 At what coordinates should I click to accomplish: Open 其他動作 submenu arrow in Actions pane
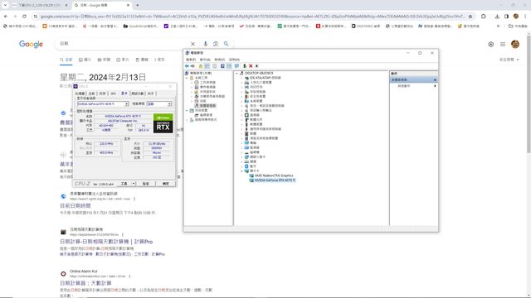(x=435, y=86)
